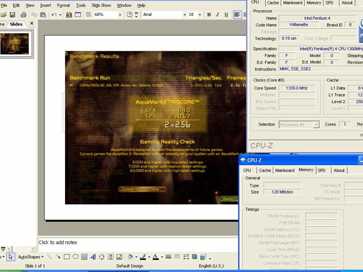
Task: Click the CPU tab in lower CPU-Z window
Action: (x=247, y=170)
